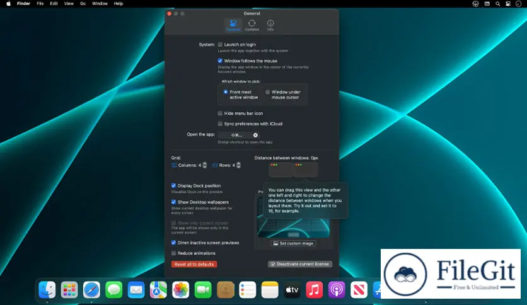Open Apple TV from the Dock

[x=292, y=289]
